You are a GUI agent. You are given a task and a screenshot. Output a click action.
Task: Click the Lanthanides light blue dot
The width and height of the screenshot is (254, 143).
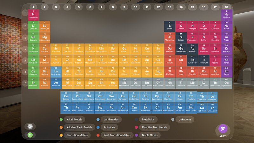pos(98,119)
